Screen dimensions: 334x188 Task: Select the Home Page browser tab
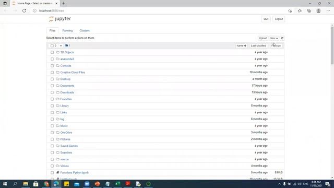pos(35,4)
